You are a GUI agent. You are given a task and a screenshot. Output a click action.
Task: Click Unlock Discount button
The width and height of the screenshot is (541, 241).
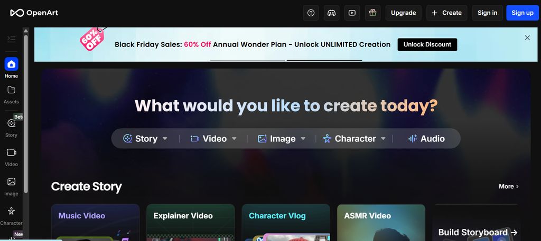pyautogui.click(x=427, y=44)
